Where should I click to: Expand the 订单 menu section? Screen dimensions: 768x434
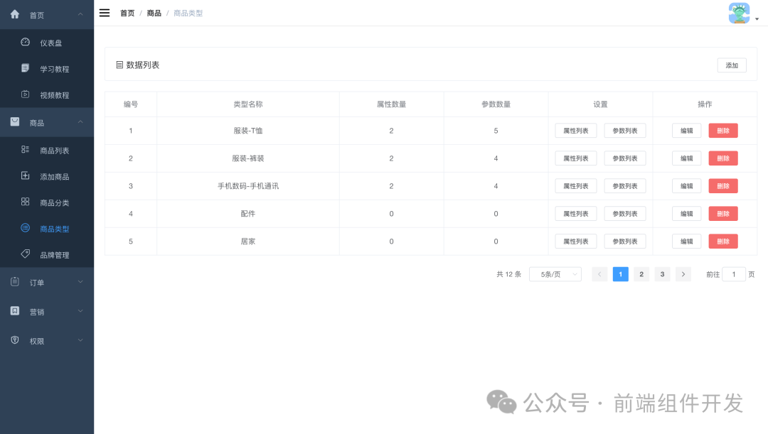(x=47, y=282)
